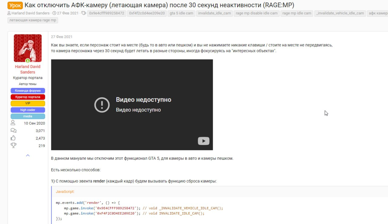Click the join date 10 Сен 2020

coord(35,123)
